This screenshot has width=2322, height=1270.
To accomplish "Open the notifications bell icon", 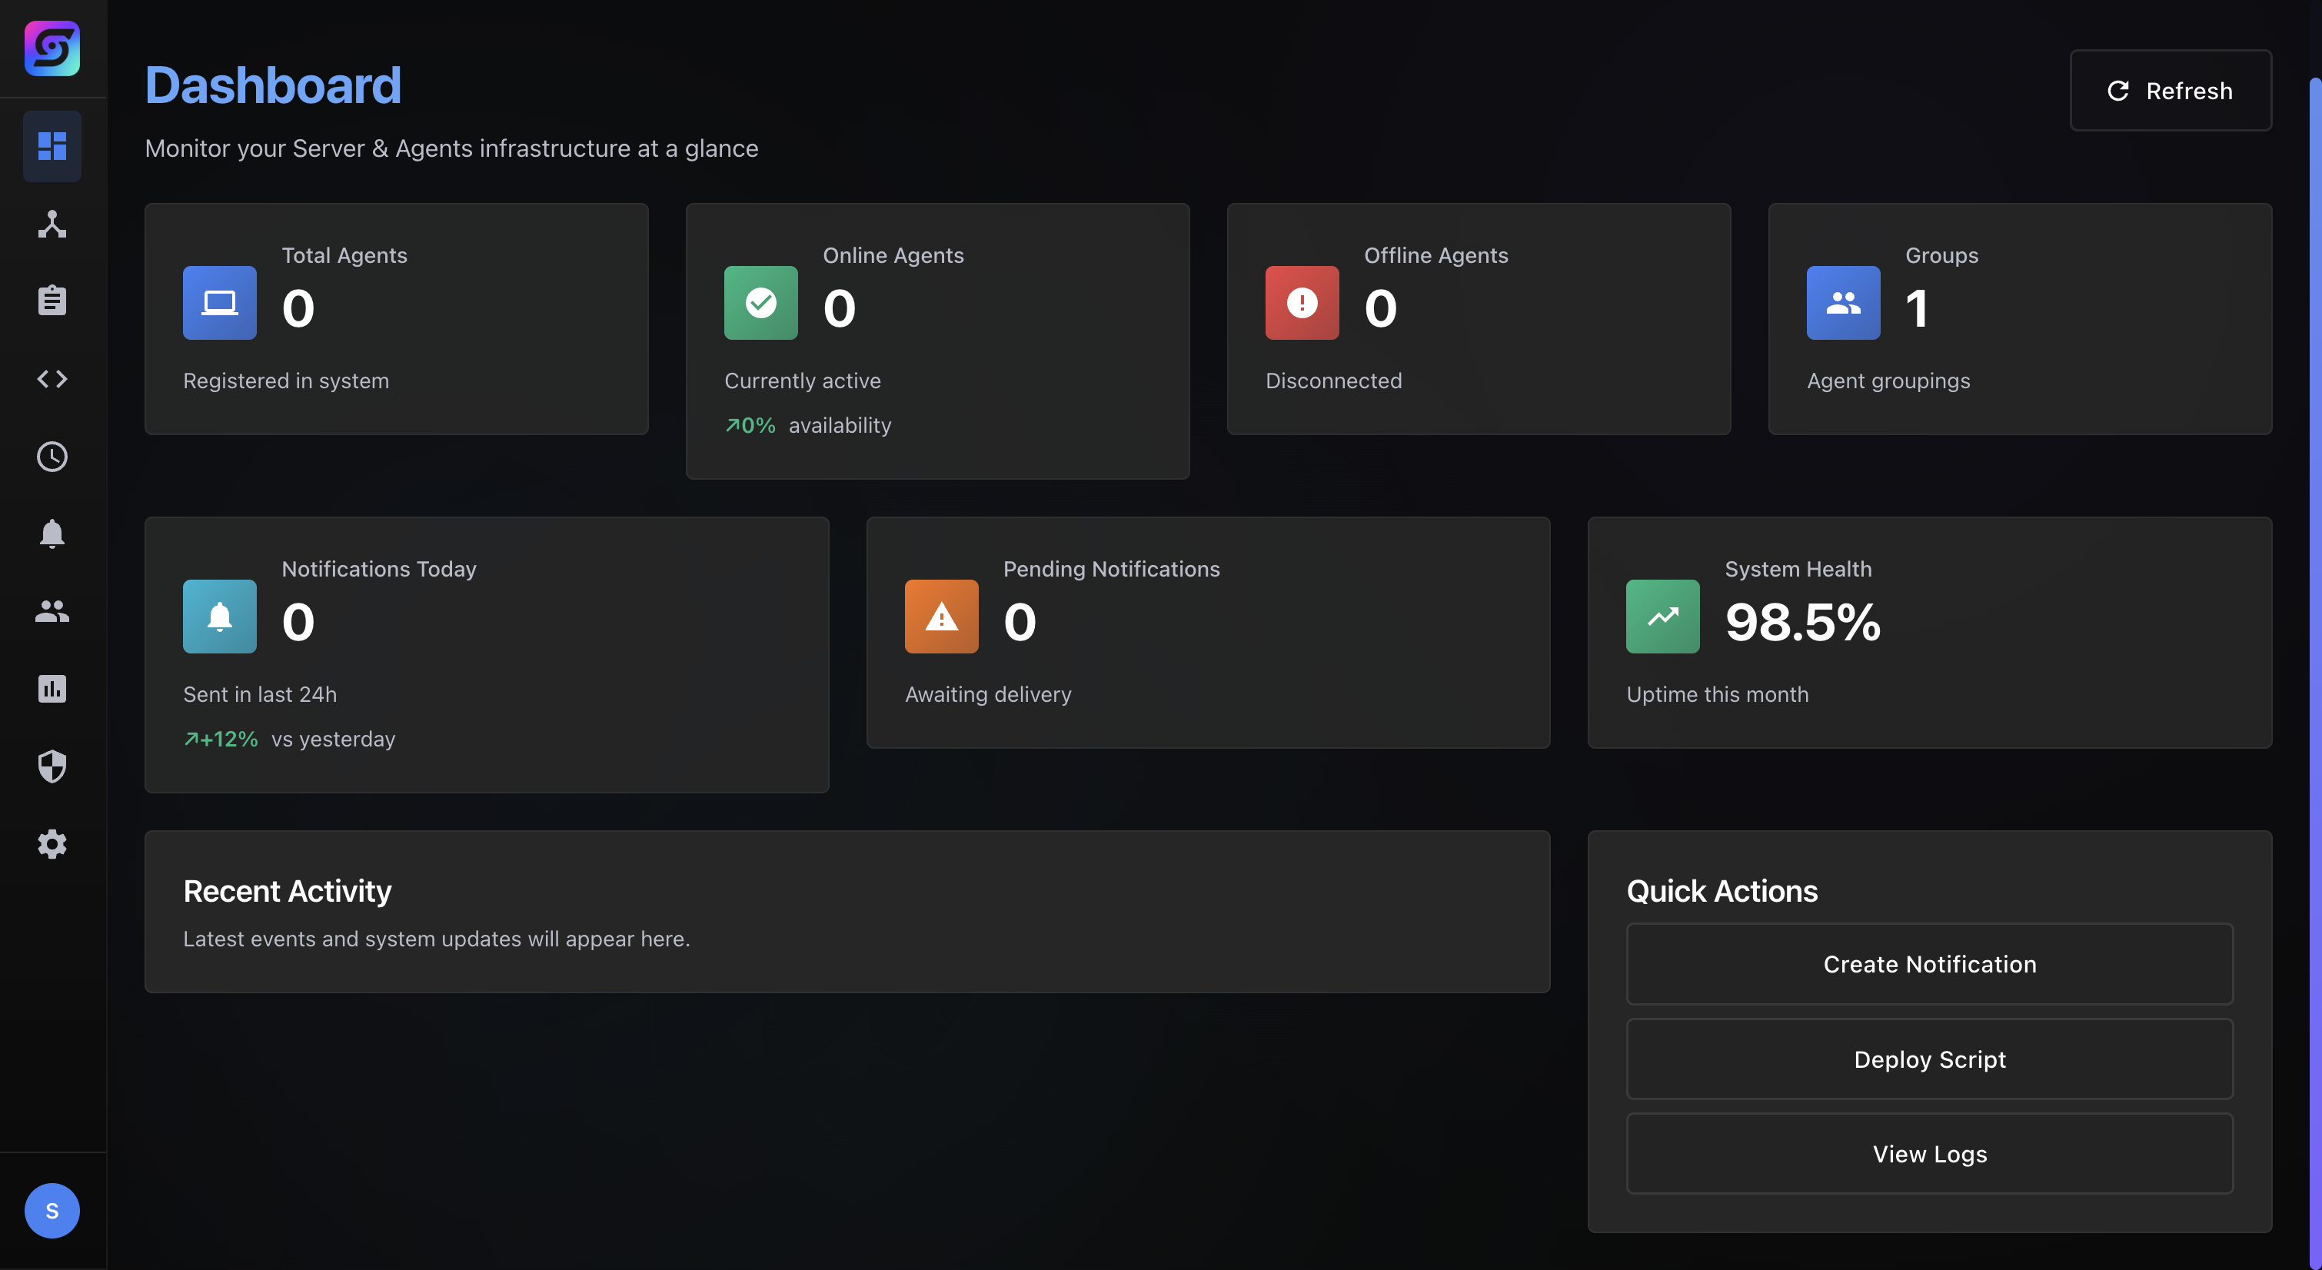I will coord(52,534).
